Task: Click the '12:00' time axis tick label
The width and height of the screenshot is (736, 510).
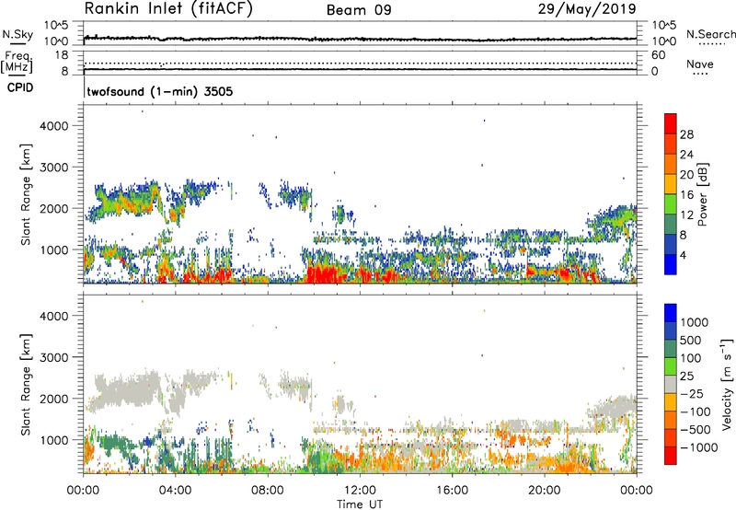Action: pos(360,491)
